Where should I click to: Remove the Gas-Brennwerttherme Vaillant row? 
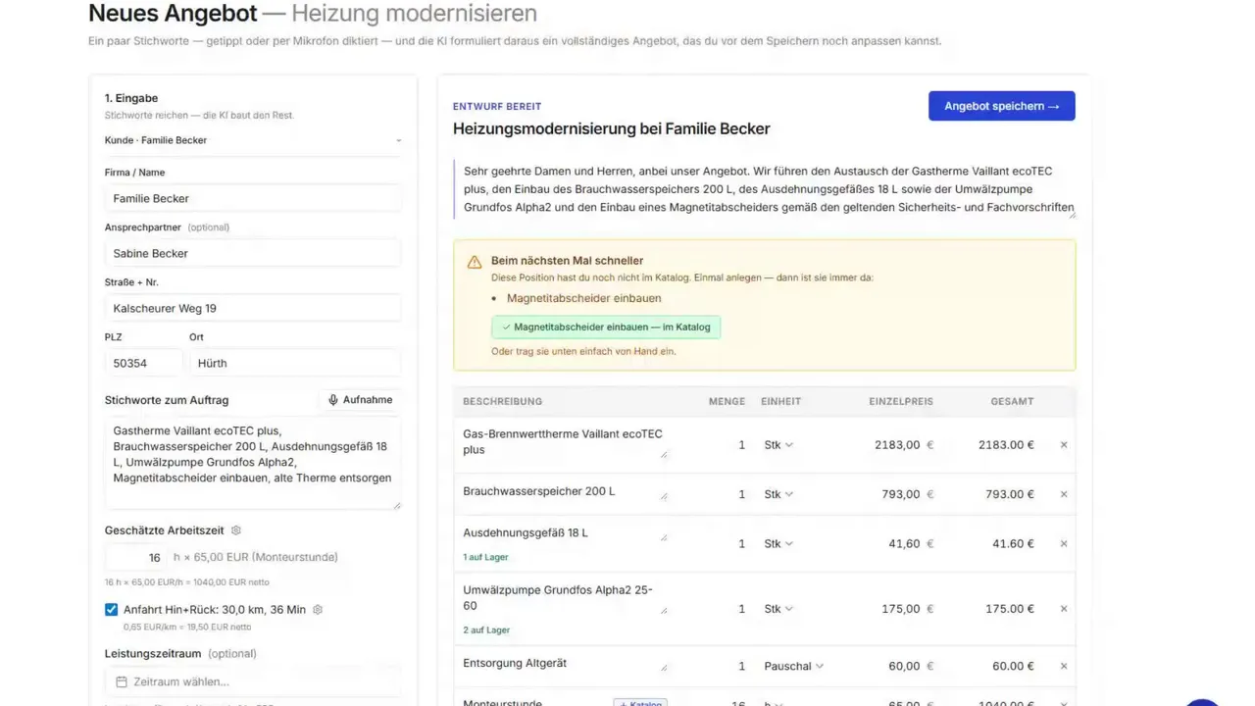(1064, 444)
